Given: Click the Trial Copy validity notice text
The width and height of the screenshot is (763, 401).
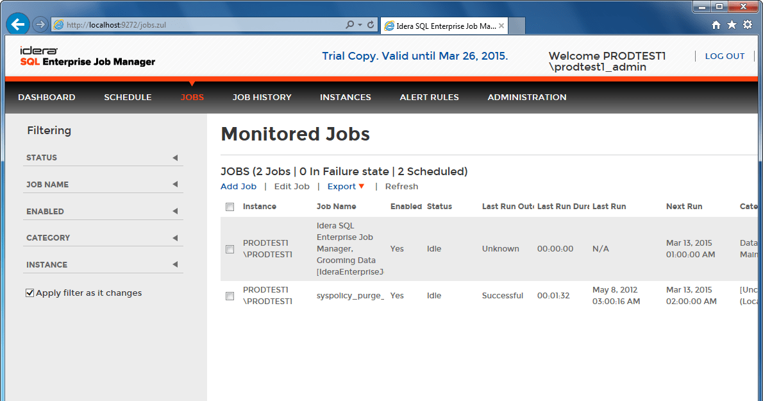Looking at the screenshot, I should [x=415, y=56].
